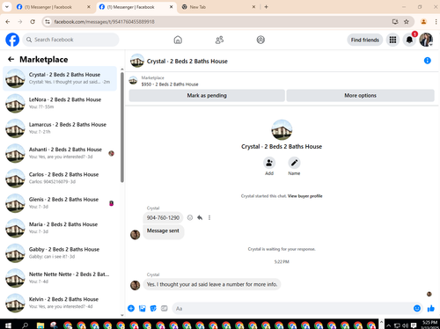
Task: Open Gabby's conversation
Action: 60,252
